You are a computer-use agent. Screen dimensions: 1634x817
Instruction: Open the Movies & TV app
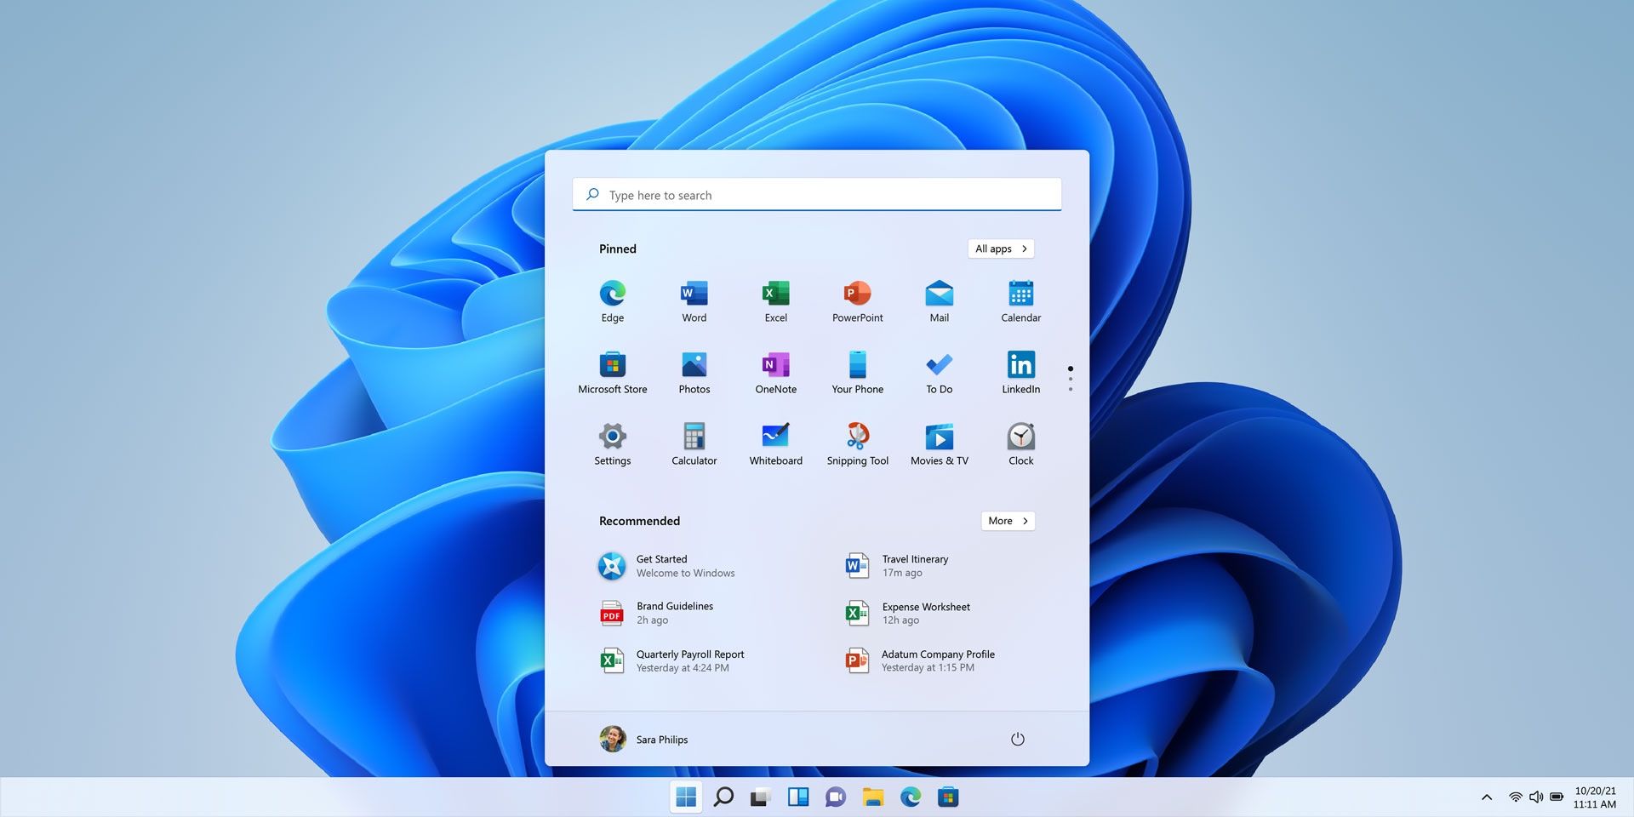point(939,438)
